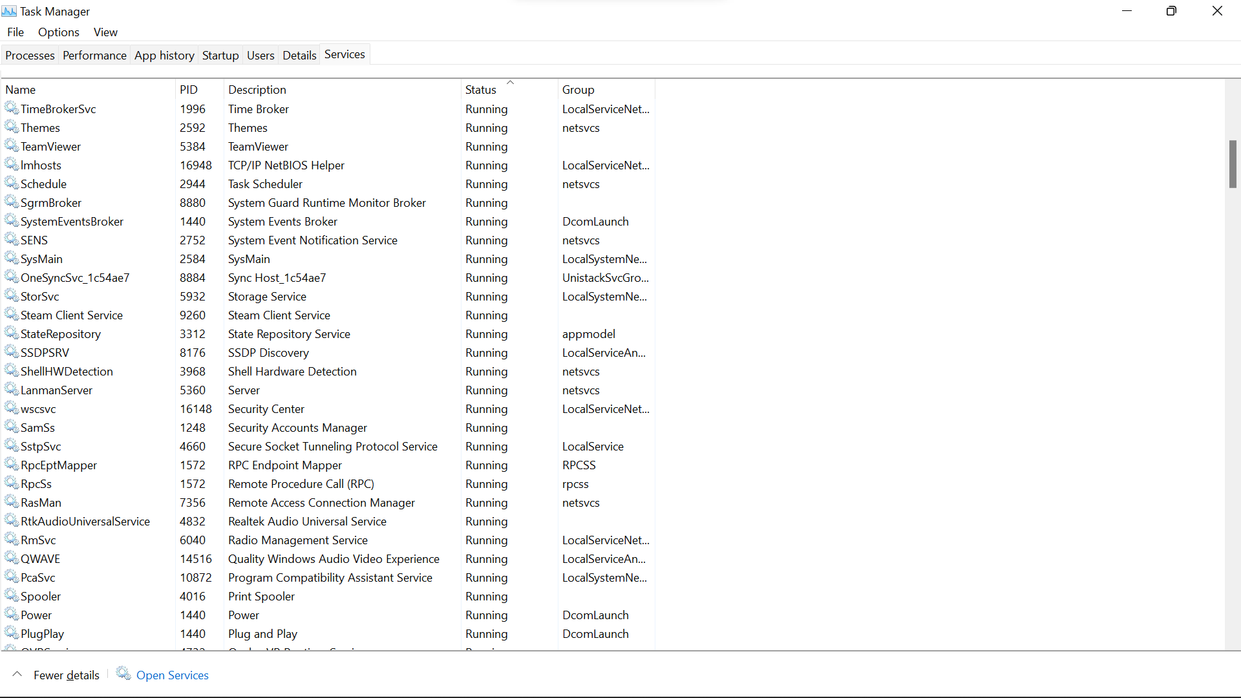Sort services by the Description column header
1241x698 pixels.
[342, 89]
